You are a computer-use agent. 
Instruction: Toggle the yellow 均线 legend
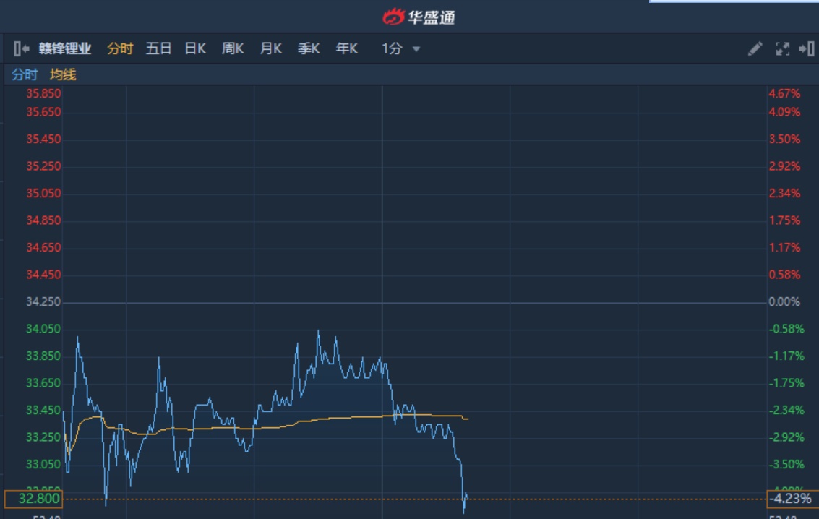coord(63,74)
